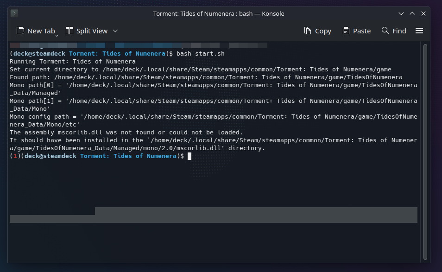Image resolution: width=442 pixels, height=272 pixels.
Task: Click the 'It should have been installed' line
Action: point(214,144)
